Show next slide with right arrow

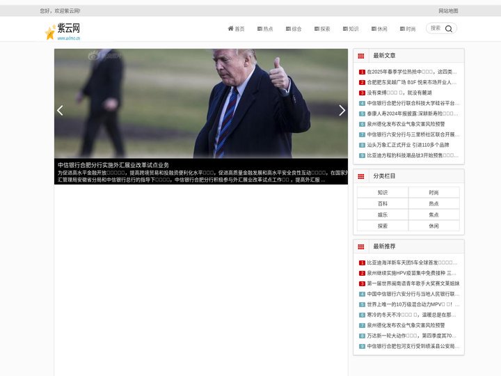[x=342, y=110]
